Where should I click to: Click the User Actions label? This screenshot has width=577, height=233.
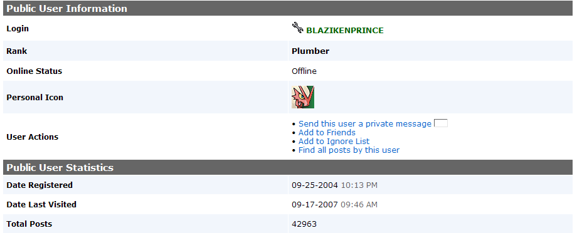click(x=33, y=137)
